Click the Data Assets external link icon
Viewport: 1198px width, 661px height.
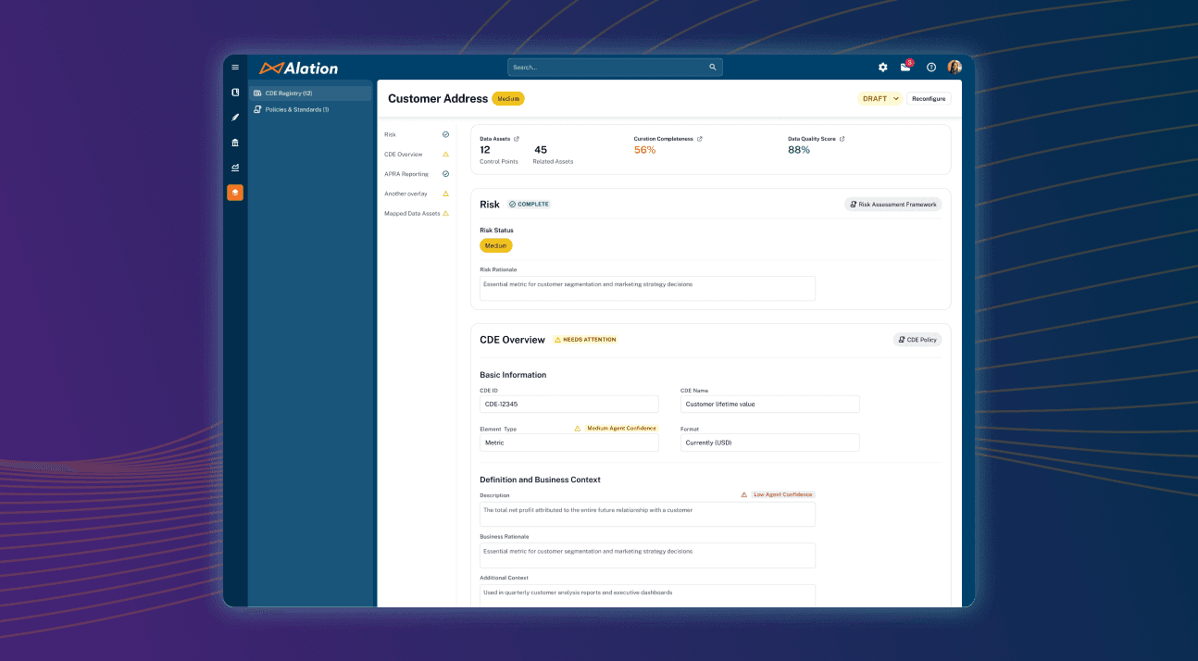[518, 138]
